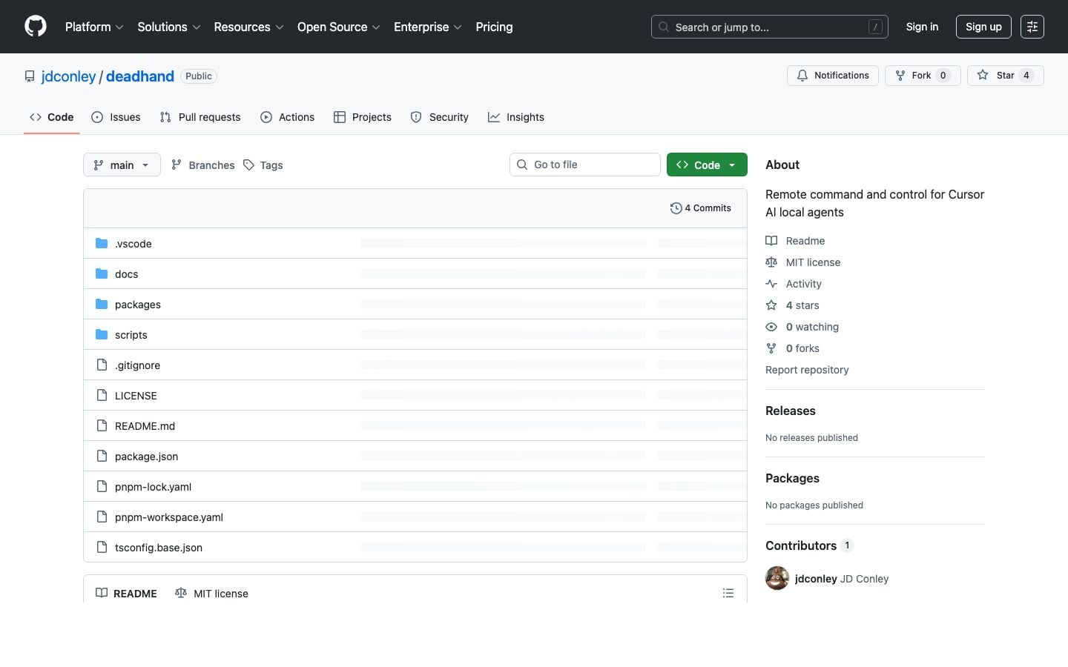Click the Star icon on the repo
The image size is (1068, 667).
tap(983, 75)
